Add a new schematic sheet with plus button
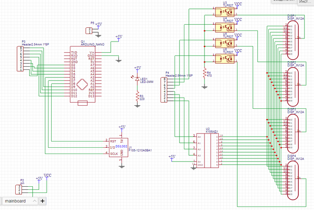Image resolution: width=314 pixels, height=210 pixels. (x=43, y=201)
